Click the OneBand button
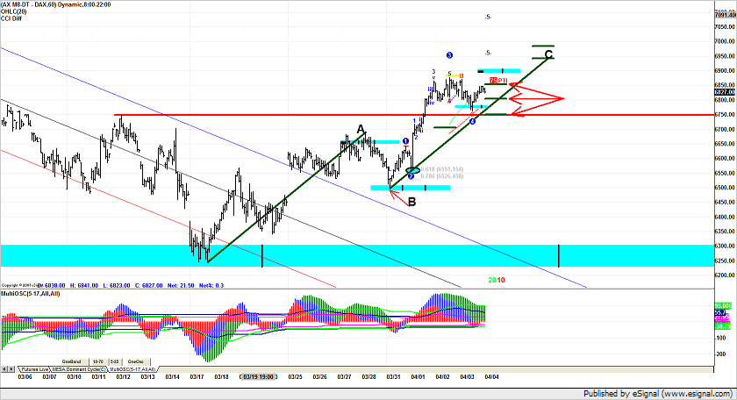The height and width of the screenshot is (400, 737). (72, 361)
